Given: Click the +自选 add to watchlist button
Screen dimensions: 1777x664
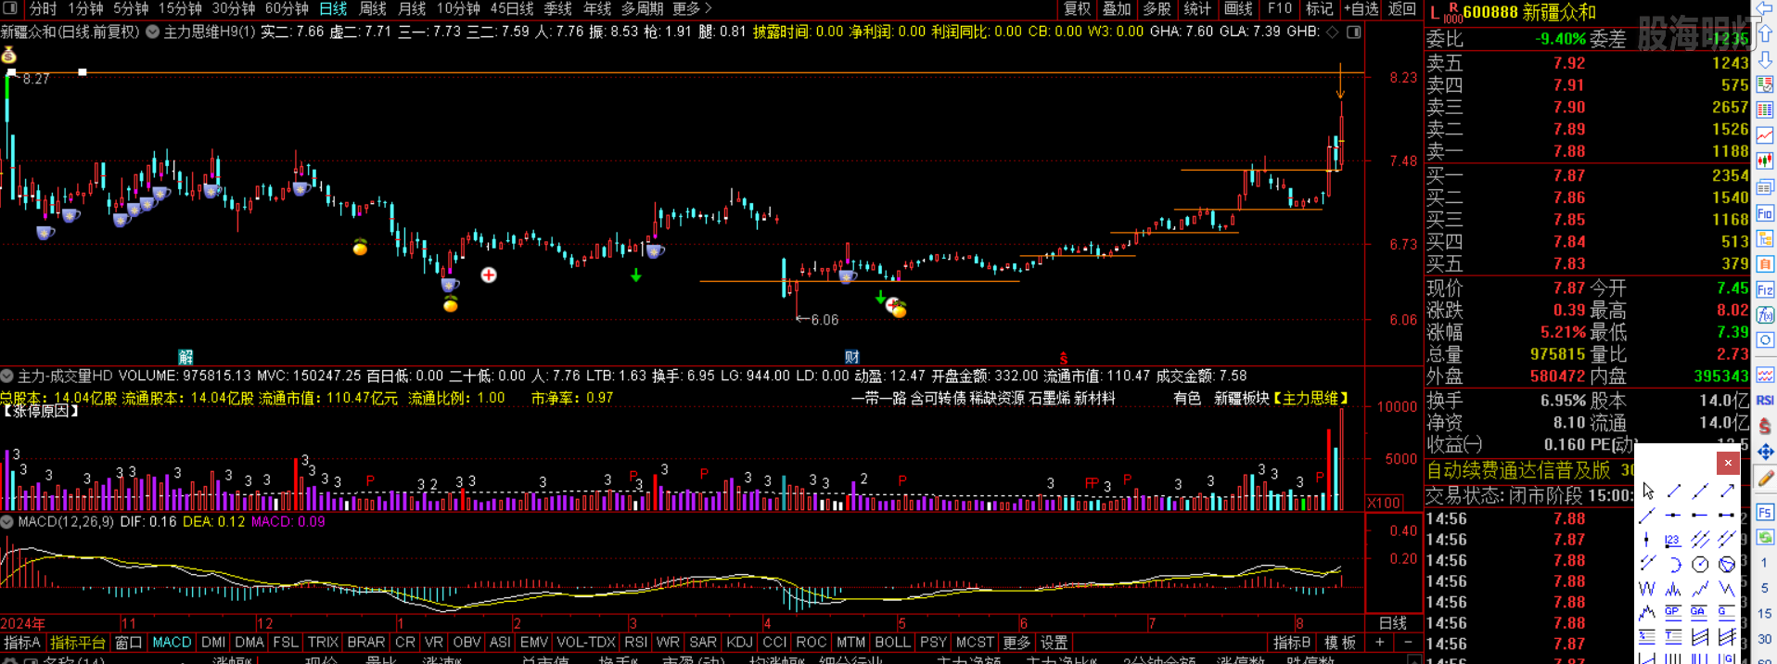Looking at the screenshot, I should pos(1361,8).
